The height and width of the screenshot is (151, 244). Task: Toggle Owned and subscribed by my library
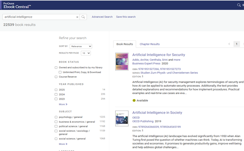(x=56, y=67)
